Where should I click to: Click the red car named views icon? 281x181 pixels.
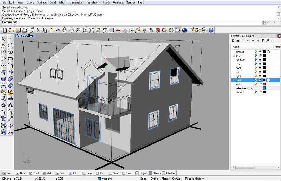(118, 30)
